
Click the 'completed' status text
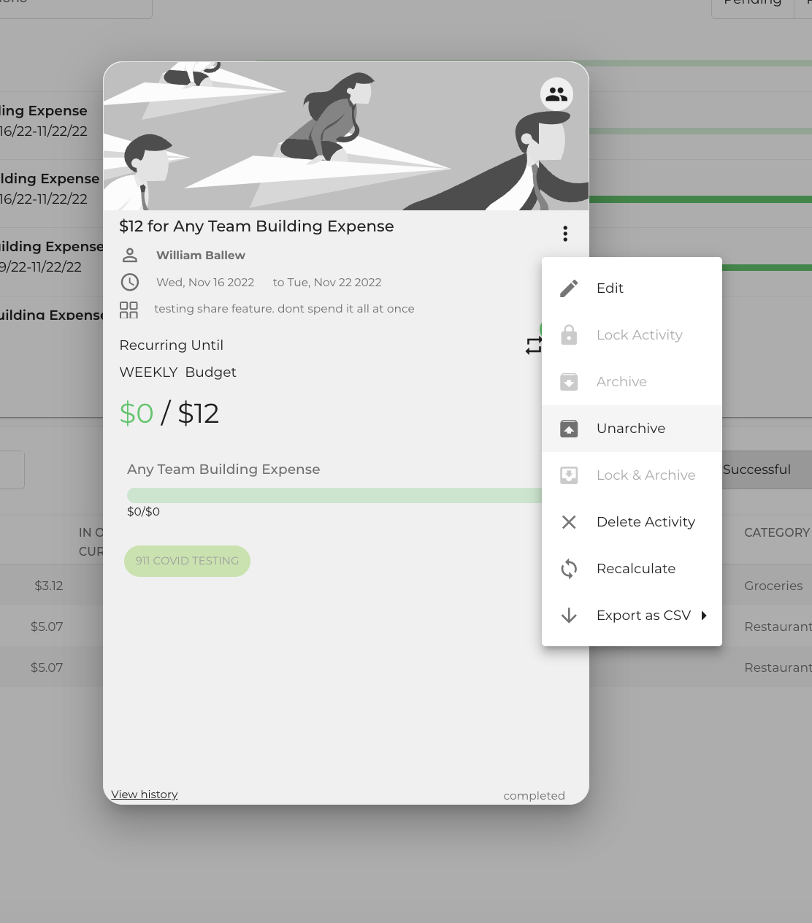534,796
